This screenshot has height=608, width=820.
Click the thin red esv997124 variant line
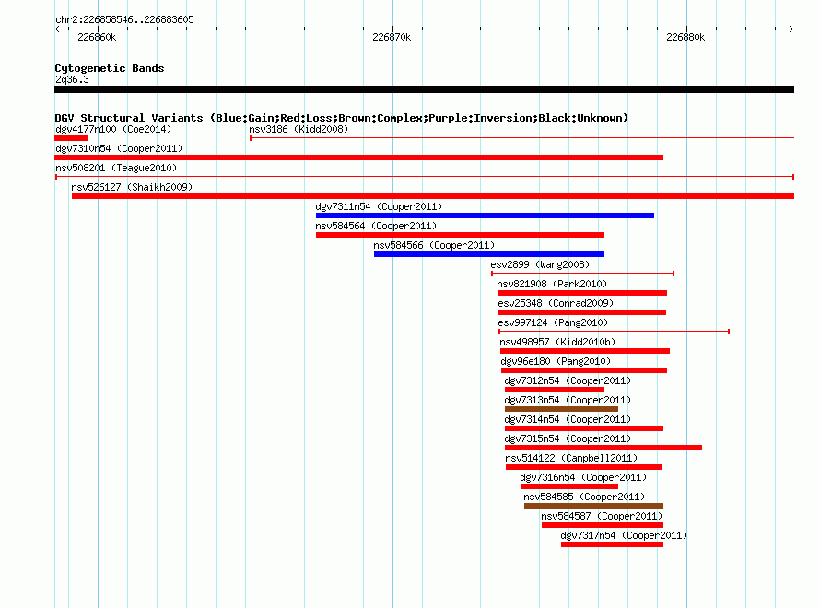coord(614,332)
